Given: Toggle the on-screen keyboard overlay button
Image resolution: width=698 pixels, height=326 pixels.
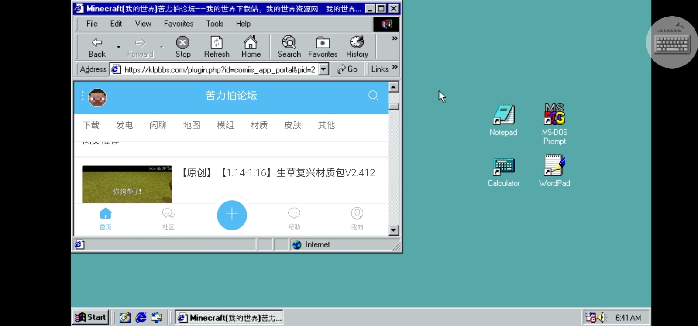Looking at the screenshot, I should tap(672, 42).
